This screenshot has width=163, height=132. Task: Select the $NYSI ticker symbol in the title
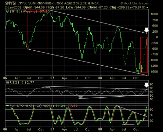tap(11, 3)
